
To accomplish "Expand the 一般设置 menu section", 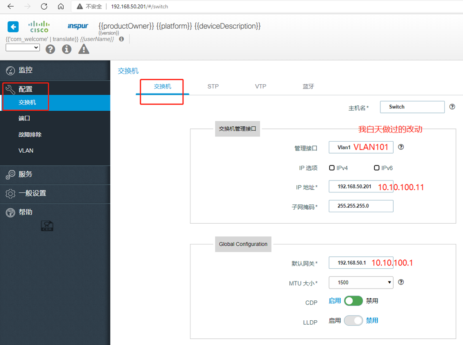I will click(55, 193).
